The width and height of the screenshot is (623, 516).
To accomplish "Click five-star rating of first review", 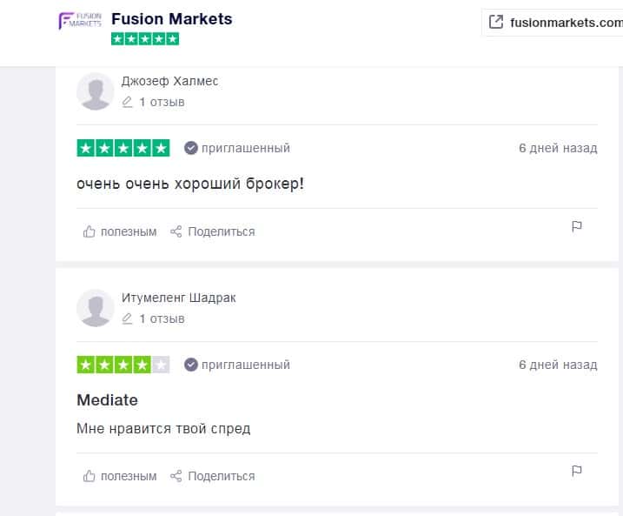I will pyautogui.click(x=123, y=148).
